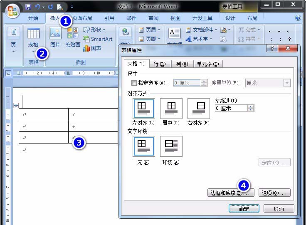
Task: Open Word help with the question mark icon
Action: (298, 18)
